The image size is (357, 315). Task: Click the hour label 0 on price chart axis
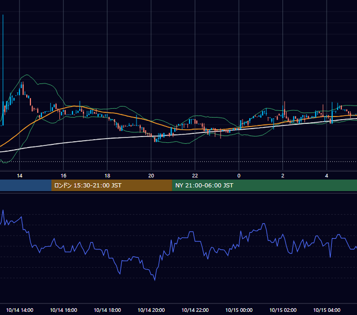239,176
